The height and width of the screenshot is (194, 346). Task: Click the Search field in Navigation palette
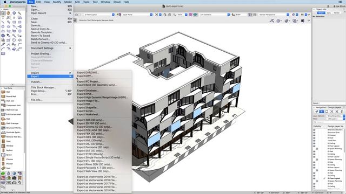(x=329, y=122)
